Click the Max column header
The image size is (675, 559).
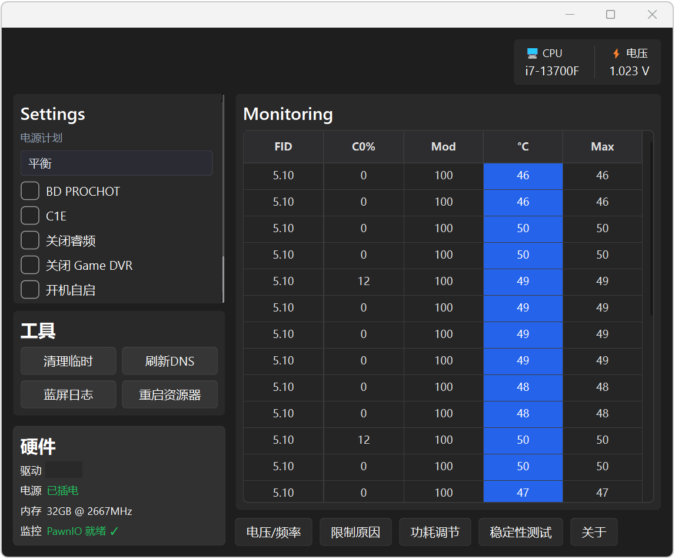point(603,146)
